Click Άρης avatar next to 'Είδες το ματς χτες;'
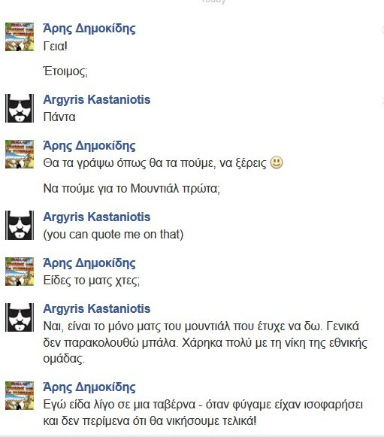Screen dimensions: 384x437 pos(20,272)
